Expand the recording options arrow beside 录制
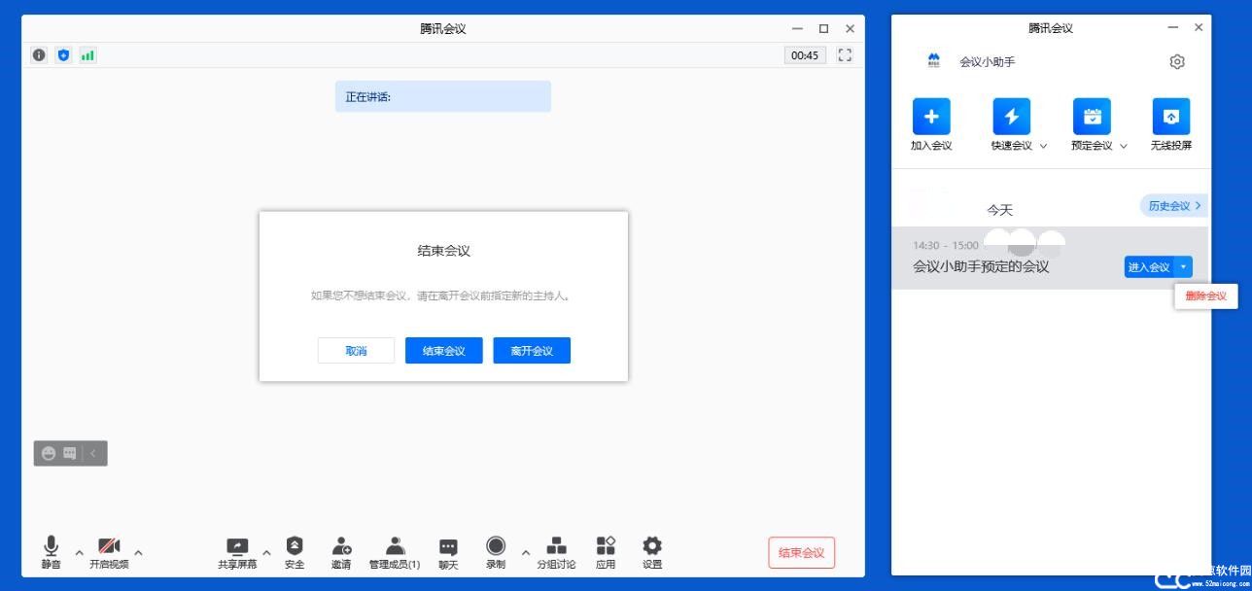Screen dimensions: 1252x591 tap(526, 552)
